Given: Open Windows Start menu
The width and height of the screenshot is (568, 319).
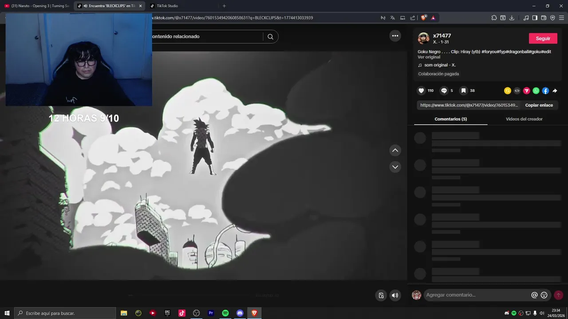Looking at the screenshot, I should 7,313.
